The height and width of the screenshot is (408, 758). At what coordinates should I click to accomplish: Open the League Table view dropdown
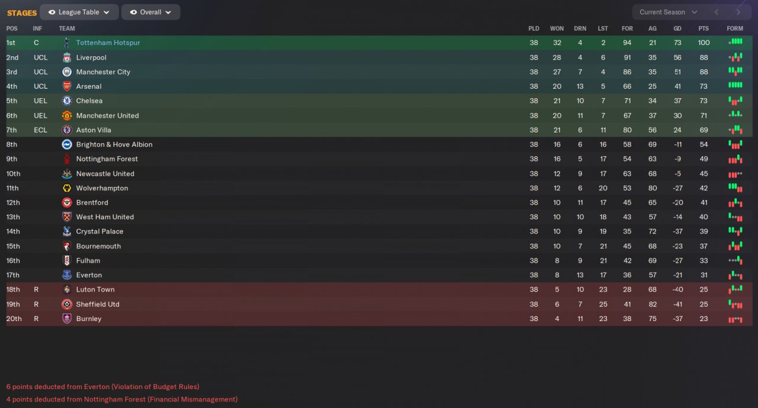pyautogui.click(x=79, y=12)
